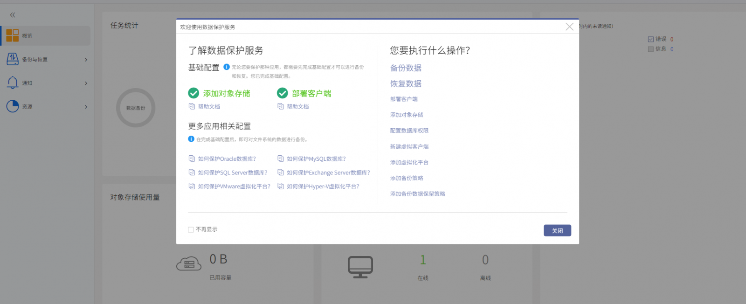
Task: Click document icon beside Exchange Server help
Action: click(x=281, y=173)
